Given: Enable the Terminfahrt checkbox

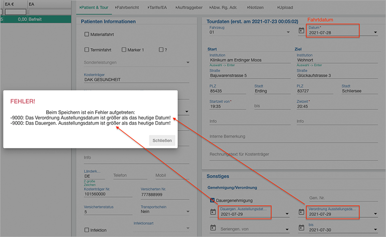Looking at the screenshot, I should (x=87, y=50).
